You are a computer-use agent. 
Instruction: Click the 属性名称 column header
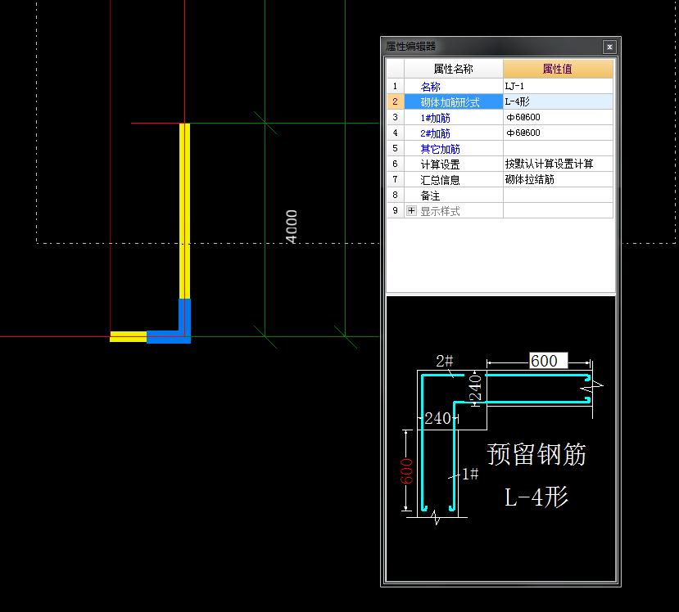point(454,69)
